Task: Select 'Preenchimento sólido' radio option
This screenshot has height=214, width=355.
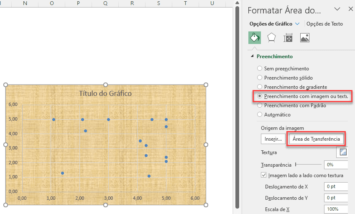Action: 260,77
